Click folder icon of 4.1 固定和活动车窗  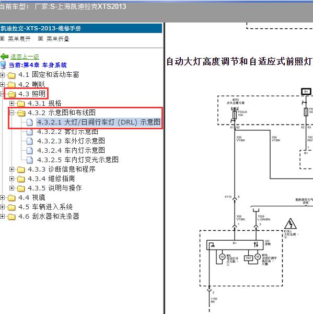pyautogui.click(x=11, y=75)
